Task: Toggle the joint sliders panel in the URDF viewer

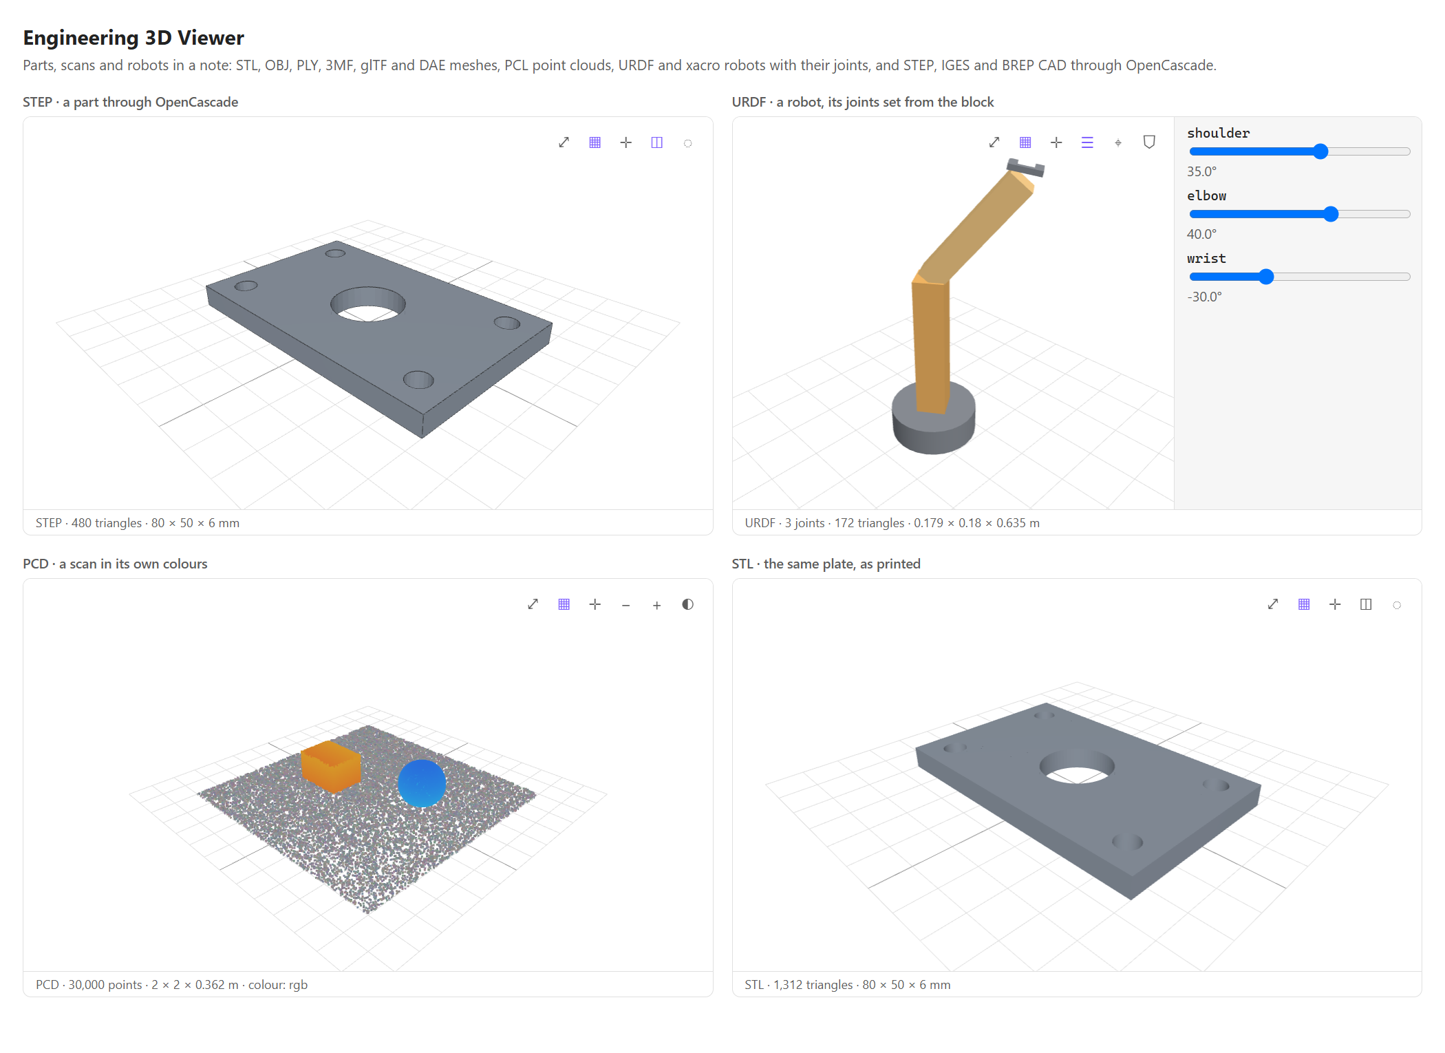Action: click(1087, 142)
